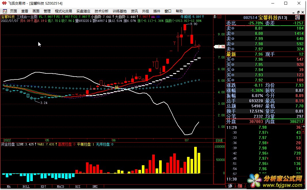Switch to the MA indicator tab
Viewport: 307px width, 190px height.
point(9,187)
